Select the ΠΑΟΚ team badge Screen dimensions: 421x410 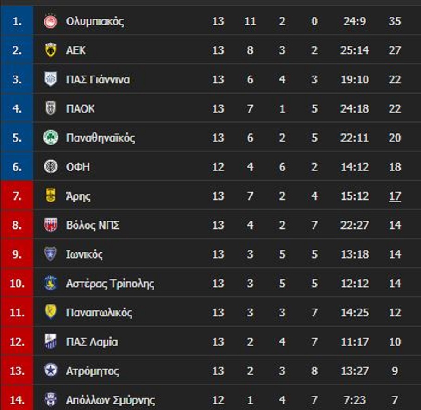tap(50, 108)
